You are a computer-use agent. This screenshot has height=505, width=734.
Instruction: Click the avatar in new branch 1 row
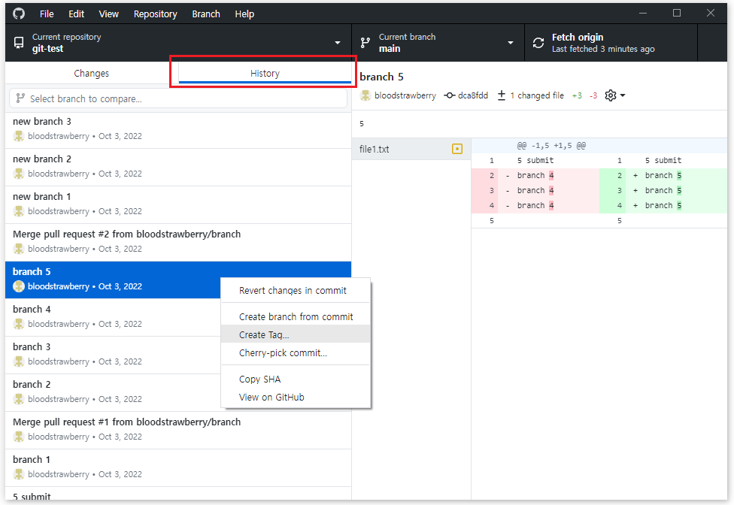pos(19,211)
